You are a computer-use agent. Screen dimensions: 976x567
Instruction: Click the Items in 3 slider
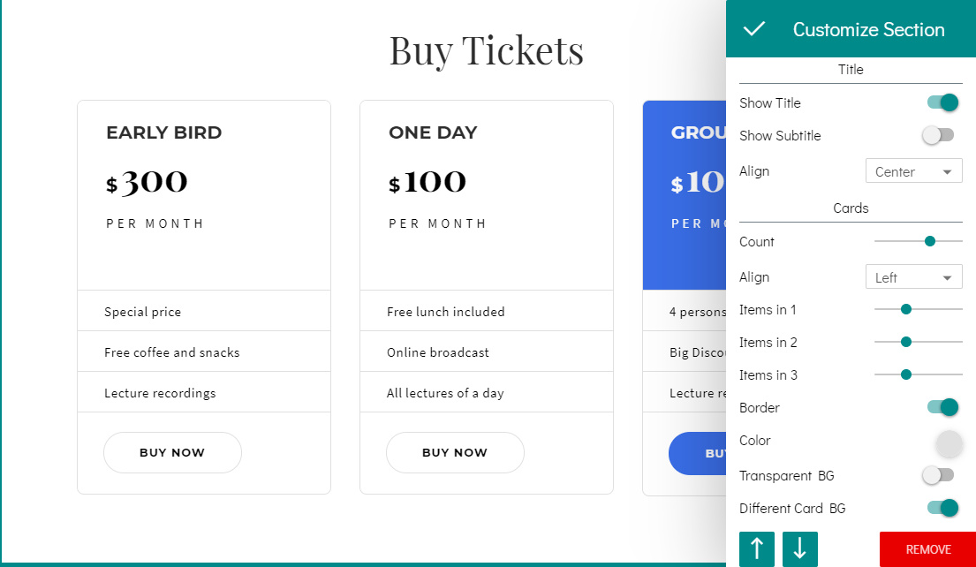pos(906,374)
